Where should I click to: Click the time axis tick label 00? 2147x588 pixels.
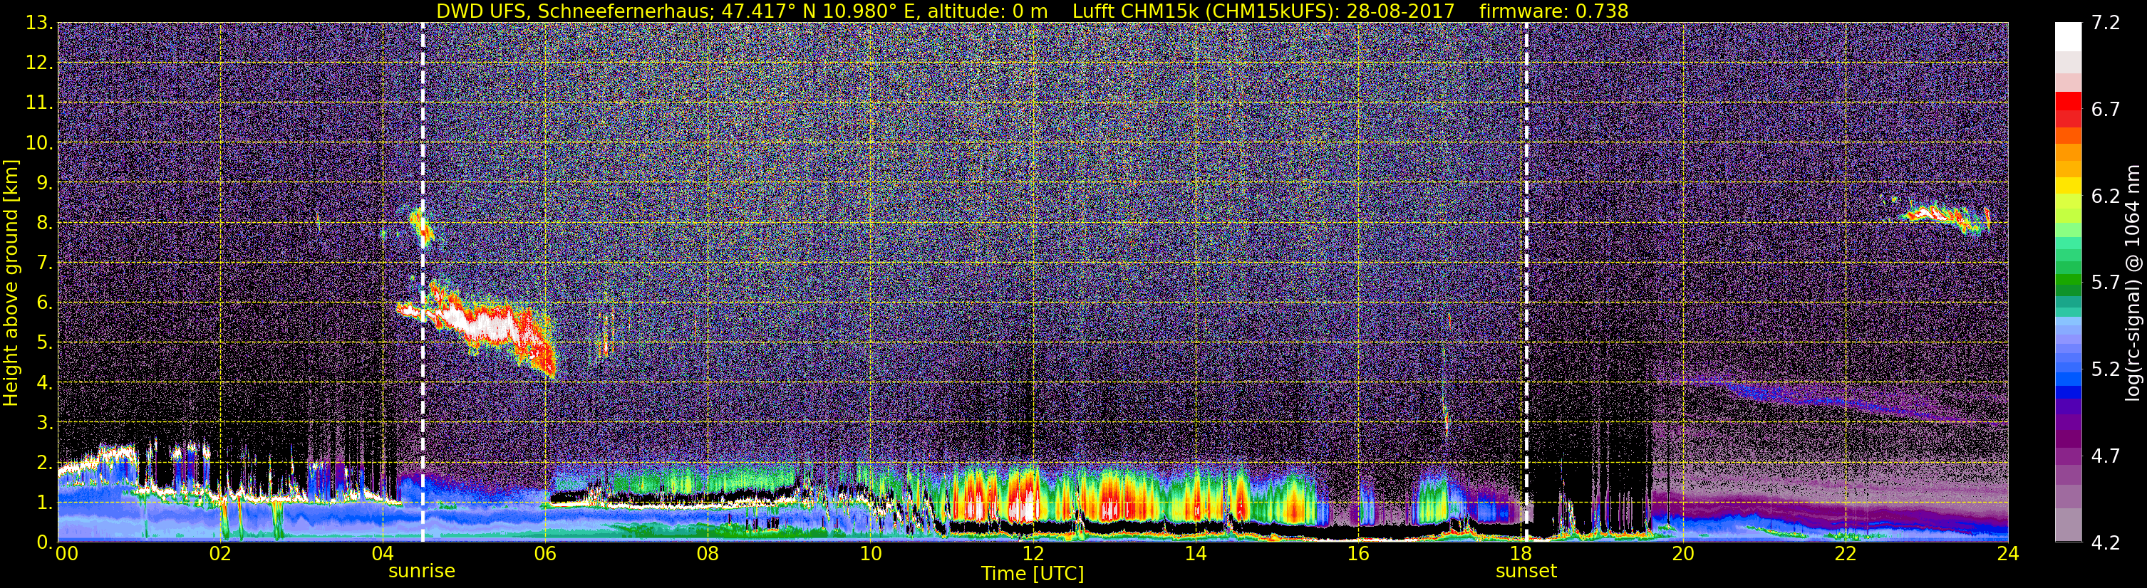(x=67, y=555)
